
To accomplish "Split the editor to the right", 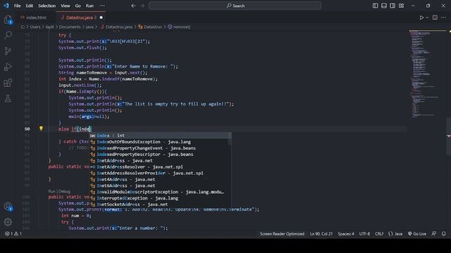I will click(x=435, y=18).
